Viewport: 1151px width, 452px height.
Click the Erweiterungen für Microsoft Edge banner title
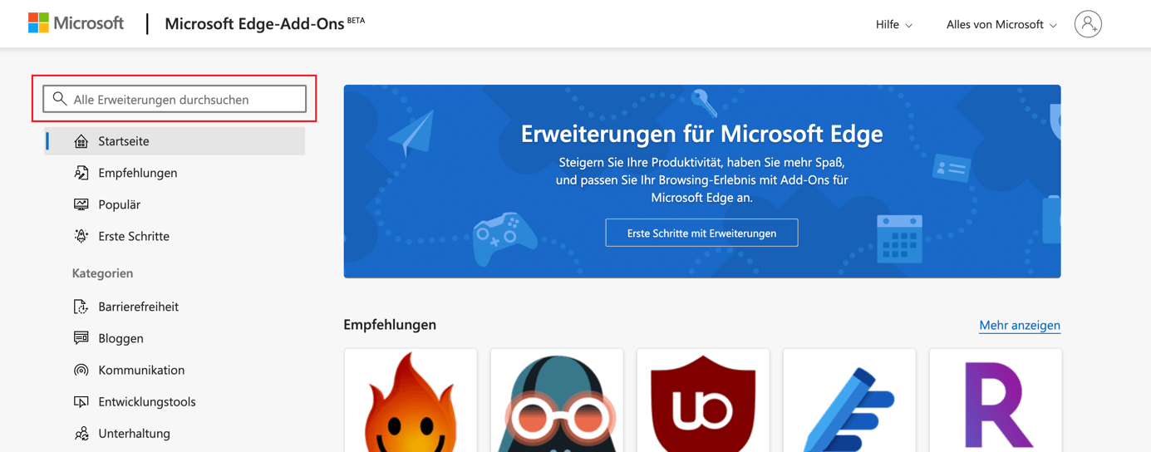(702, 133)
